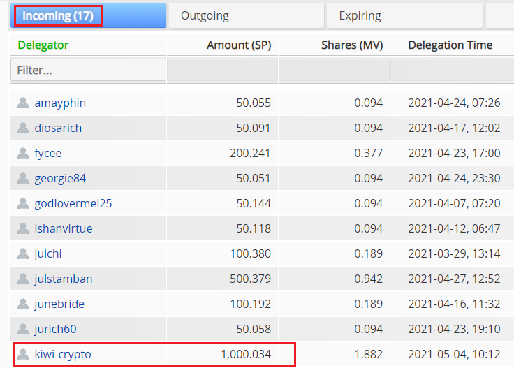
Task: Select delegation time 2021-04-12, 06:47
Action: tap(455, 228)
